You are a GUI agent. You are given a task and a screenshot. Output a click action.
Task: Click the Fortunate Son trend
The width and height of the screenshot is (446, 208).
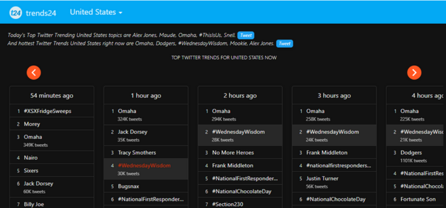(418, 199)
